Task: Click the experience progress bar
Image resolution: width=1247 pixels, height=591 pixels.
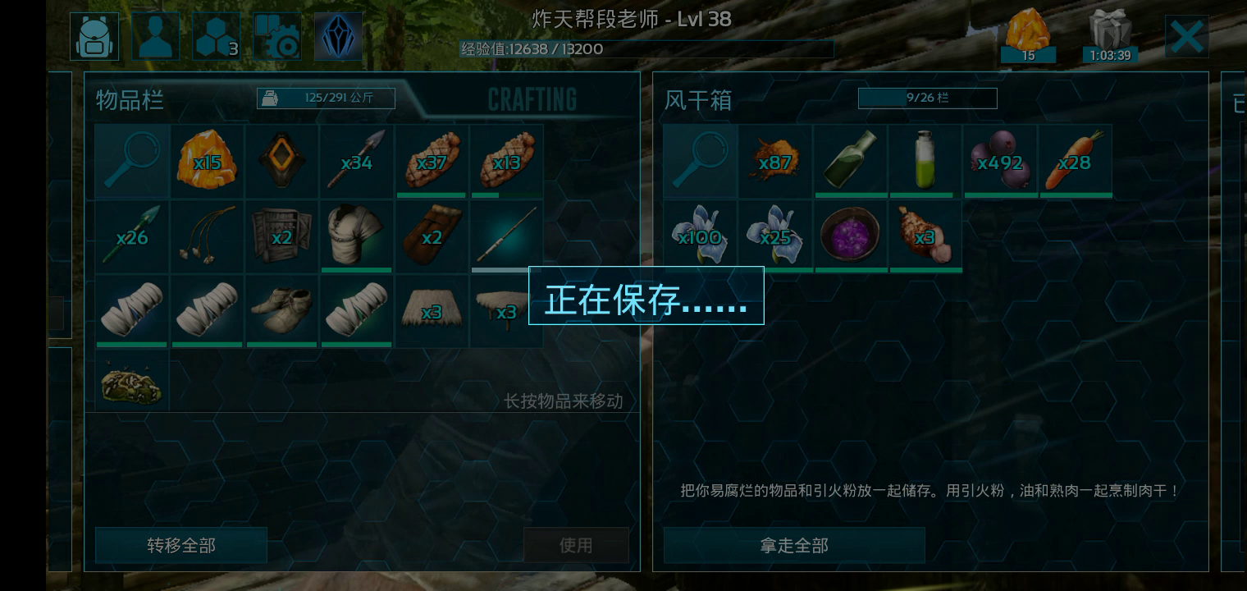Action: pyautogui.click(x=646, y=49)
